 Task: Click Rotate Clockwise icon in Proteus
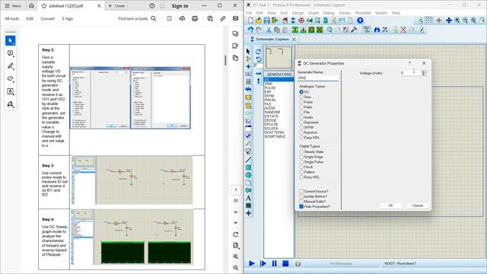(x=258, y=52)
